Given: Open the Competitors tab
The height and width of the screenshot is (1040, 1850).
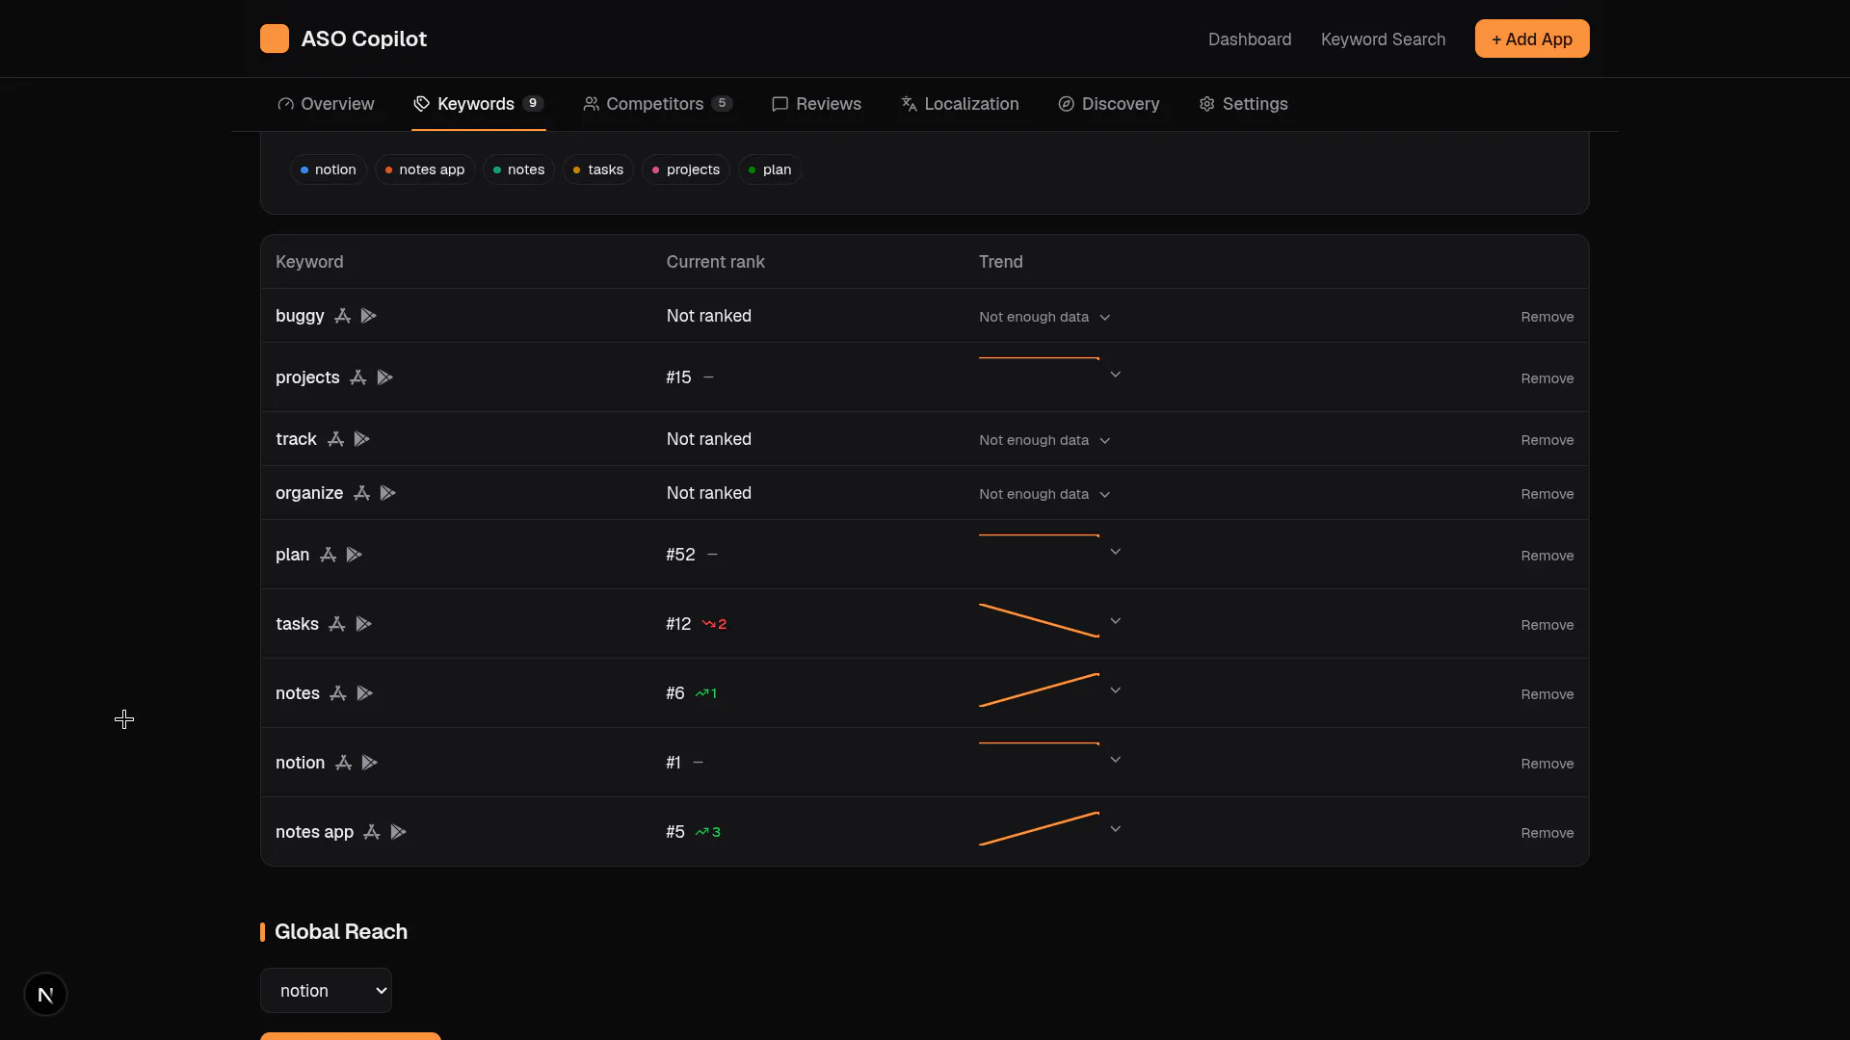Looking at the screenshot, I should pyautogui.click(x=658, y=104).
